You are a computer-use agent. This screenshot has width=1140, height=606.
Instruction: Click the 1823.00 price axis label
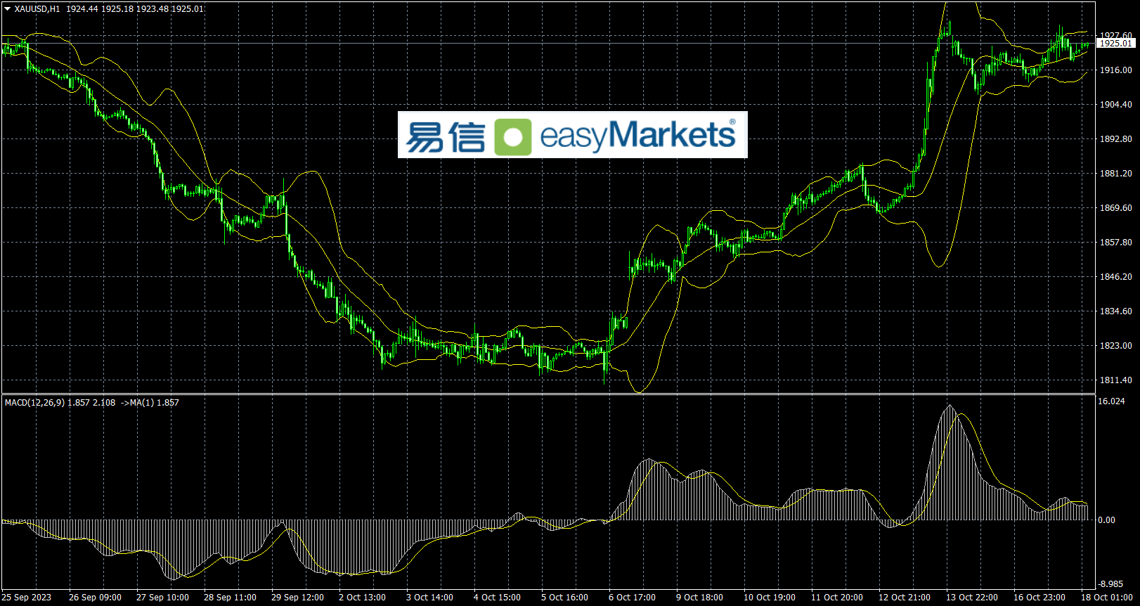[x=1116, y=346]
